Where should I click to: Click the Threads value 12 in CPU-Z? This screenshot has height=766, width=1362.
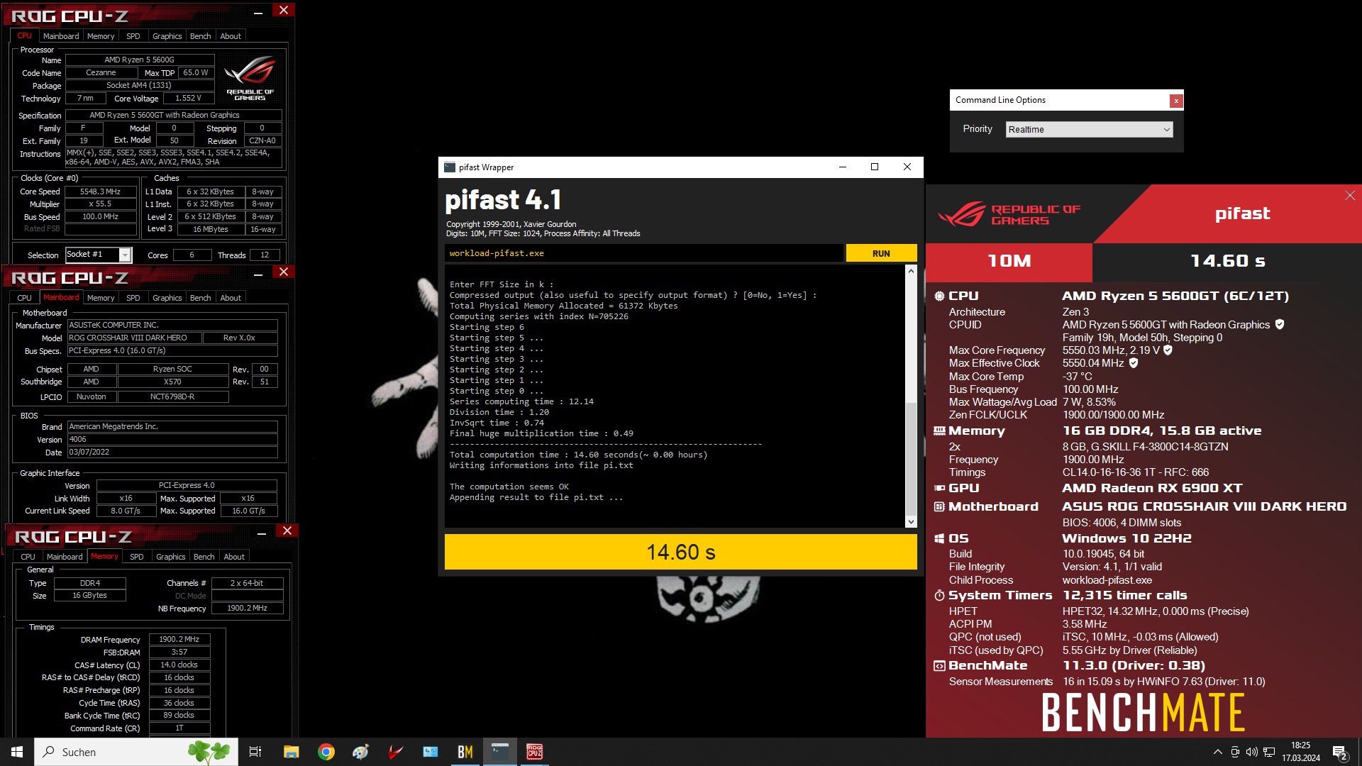click(x=265, y=255)
